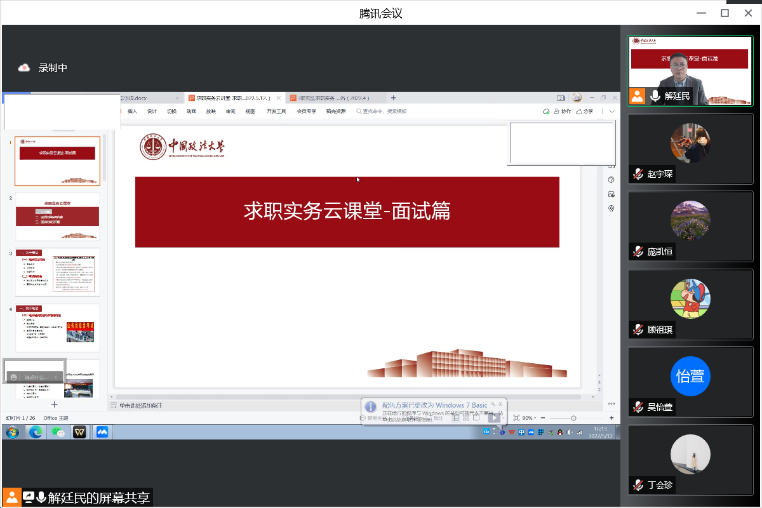The height and width of the screenshot is (508, 762).
Task: Click the 分享 (Share) button
Action: pos(584,111)
